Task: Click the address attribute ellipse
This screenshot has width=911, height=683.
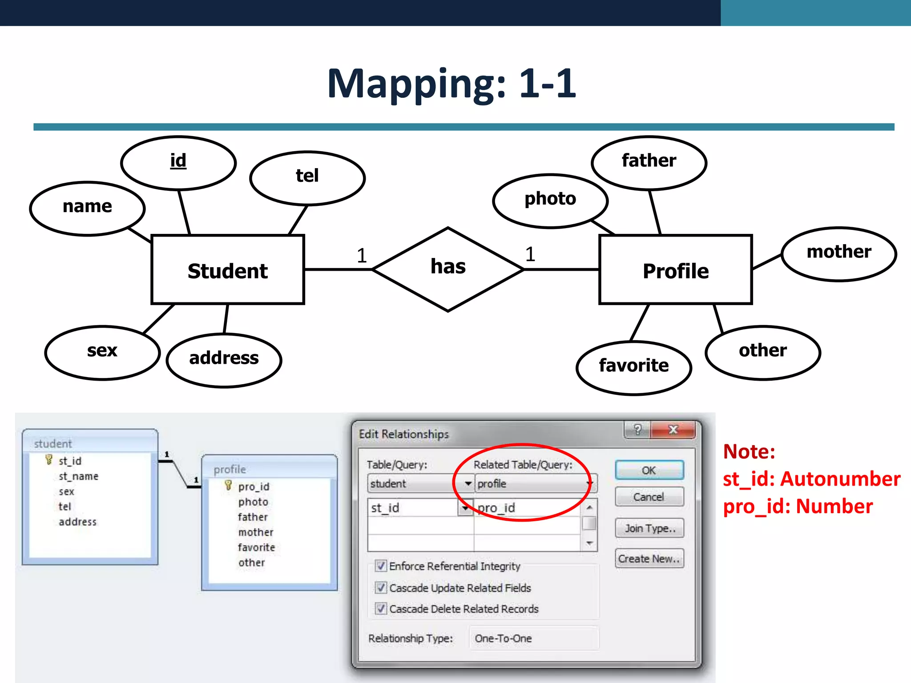Action: [224, 360]
